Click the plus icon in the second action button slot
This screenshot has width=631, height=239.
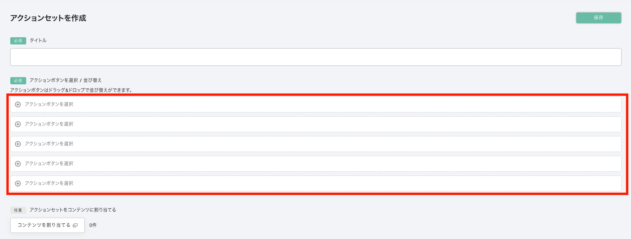point(18,124)
